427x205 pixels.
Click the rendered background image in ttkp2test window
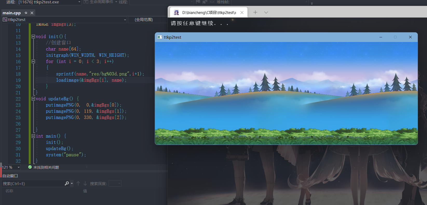(x=286, y=93)
